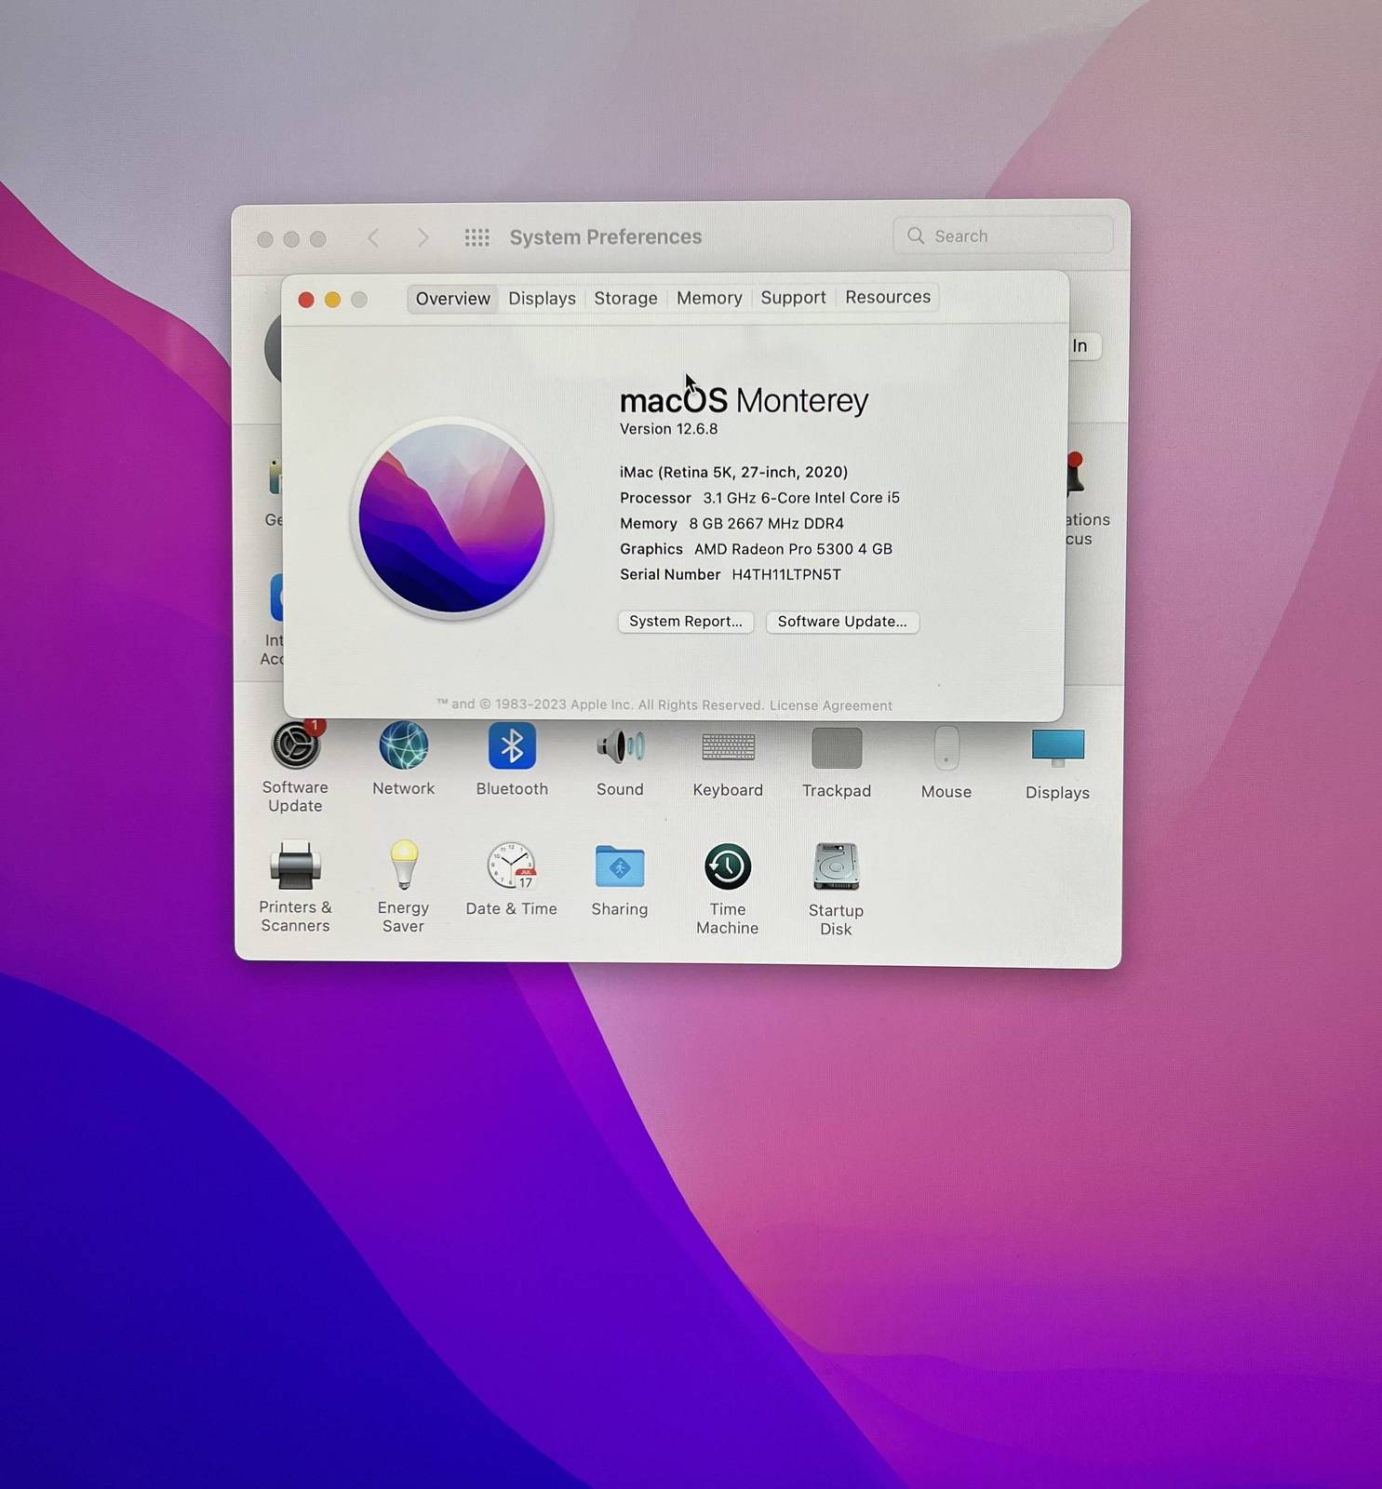Switch to the Overview tab
Viewport: 1382px width, 1489px height.
453,299
